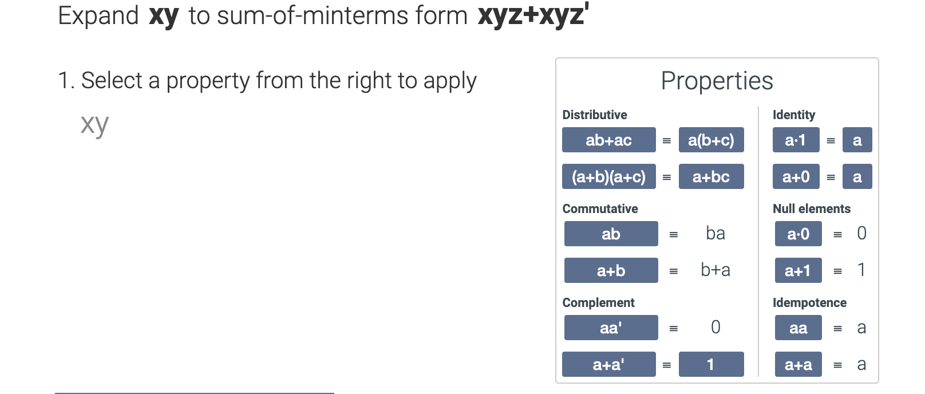
Task: Click the a result beside a+0
Action: [x=857, y=176]
